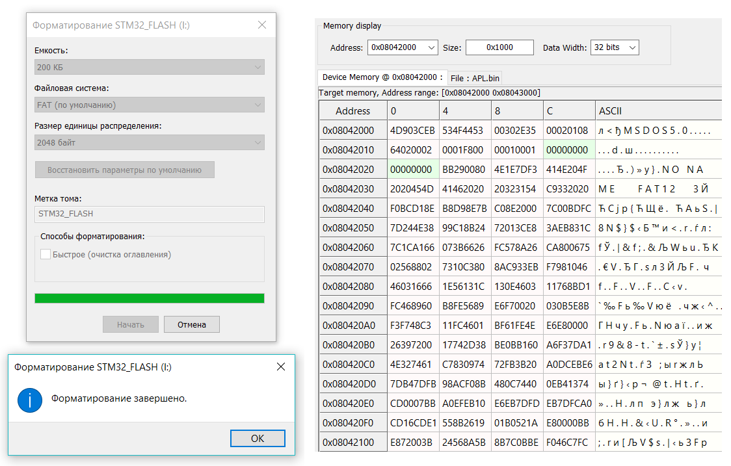Click the Target memory address range text
Image resolution: width=731 pixels, height=466 pixels.
pos(429,93)
